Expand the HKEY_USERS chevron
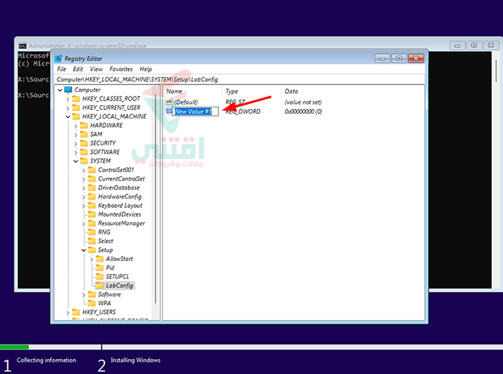Screen dimensions: 503x374 [68, 312]
